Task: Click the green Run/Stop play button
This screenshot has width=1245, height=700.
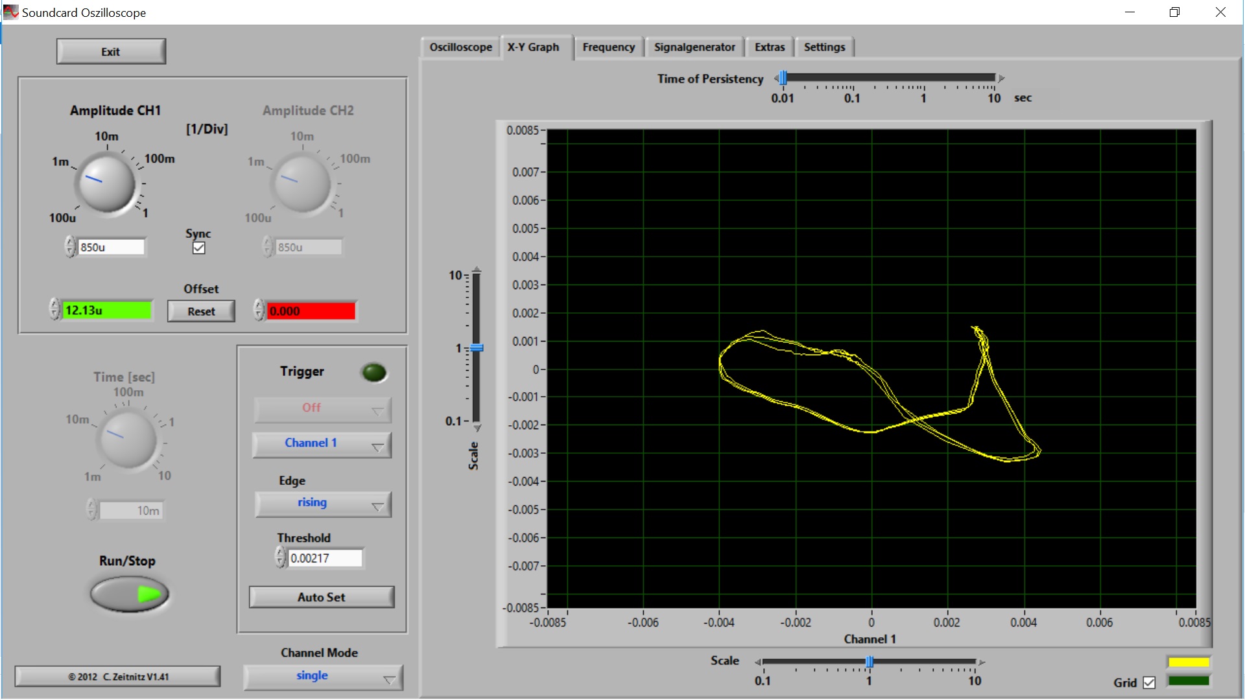Action: pyautogui.click(x=130, y=594)
